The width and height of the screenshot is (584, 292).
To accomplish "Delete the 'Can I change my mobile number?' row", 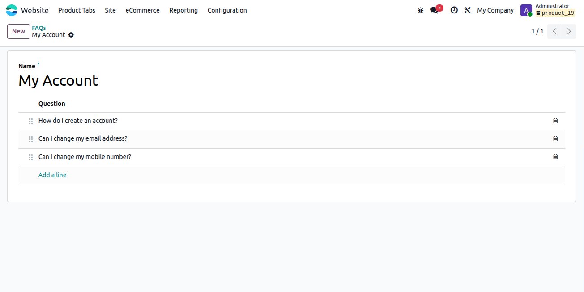I will [555, 157].
